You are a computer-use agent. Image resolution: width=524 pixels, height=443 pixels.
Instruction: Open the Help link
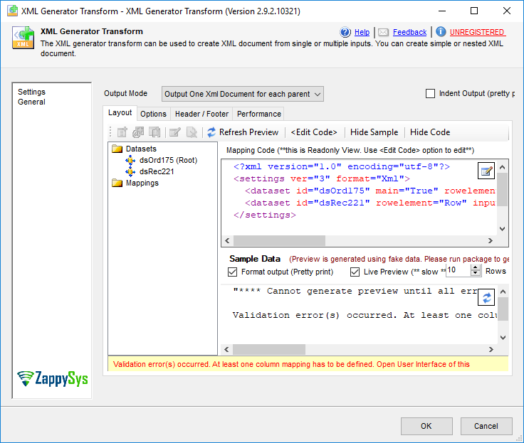362,33
